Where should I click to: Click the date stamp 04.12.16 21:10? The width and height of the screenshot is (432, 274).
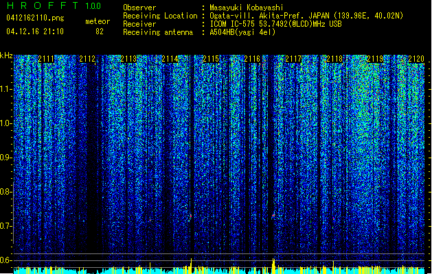coord(35,32)
